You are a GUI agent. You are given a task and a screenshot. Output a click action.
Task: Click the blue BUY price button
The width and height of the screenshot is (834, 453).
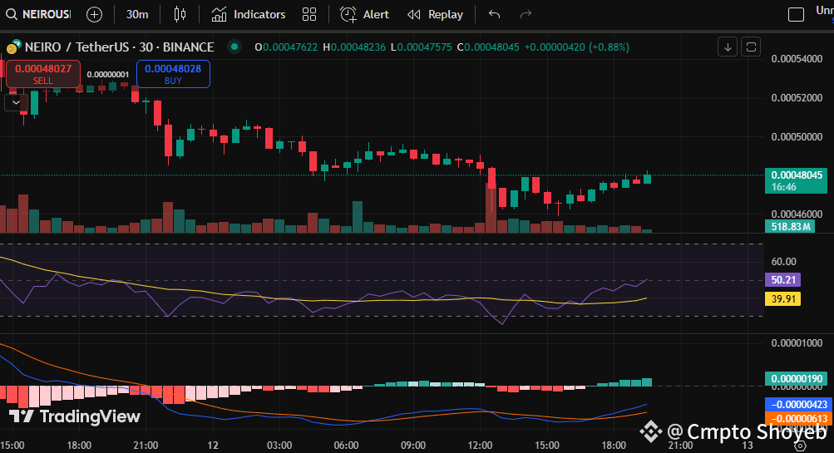(x=173, y=74)
